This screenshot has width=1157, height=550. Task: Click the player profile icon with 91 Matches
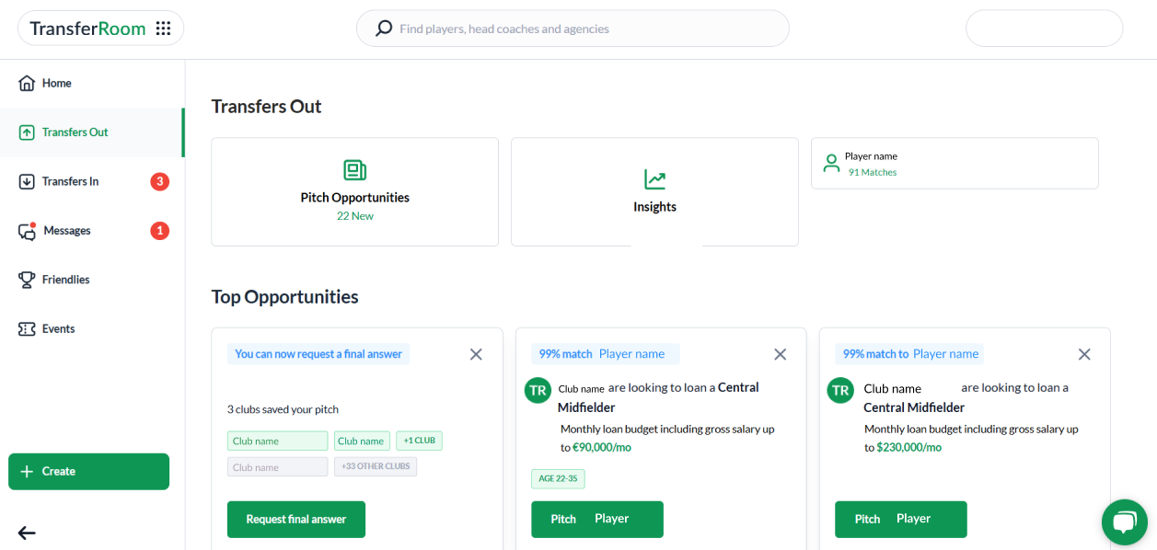point(831,164)
